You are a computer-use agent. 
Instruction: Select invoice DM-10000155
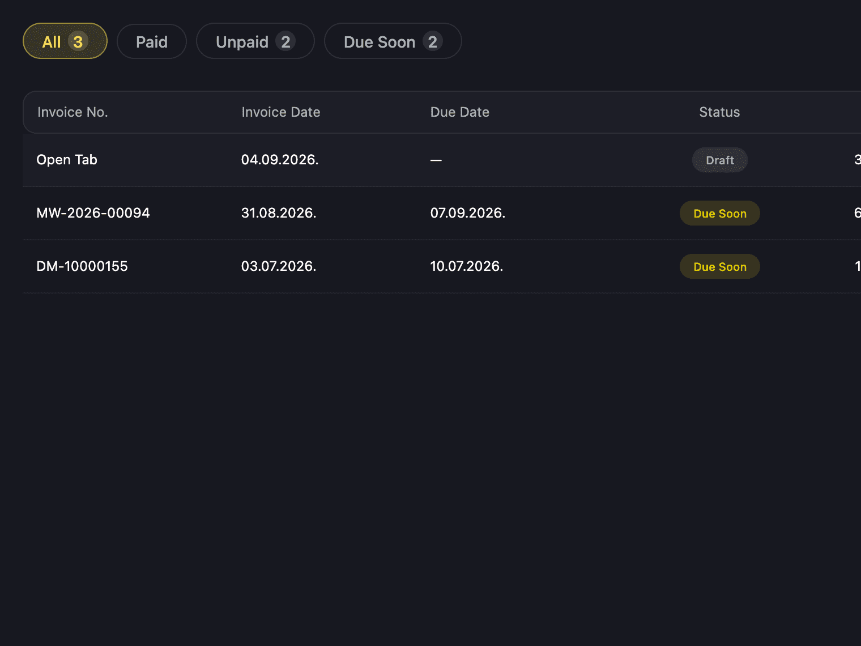[x=442, y=266]
